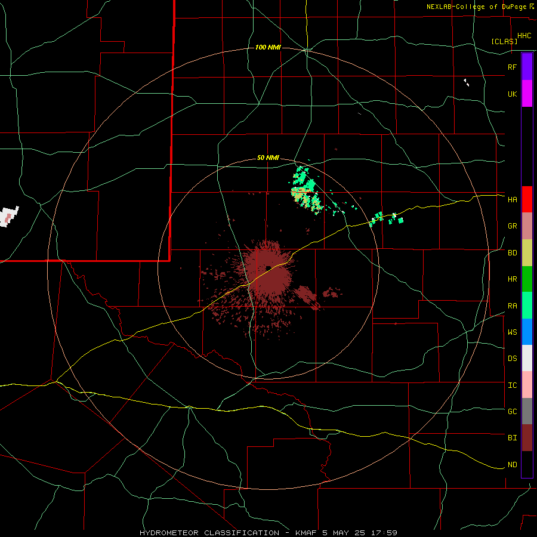Click the black radar site marker at center
This screenshot has height=537, width=537.
[x=269, y=268]
